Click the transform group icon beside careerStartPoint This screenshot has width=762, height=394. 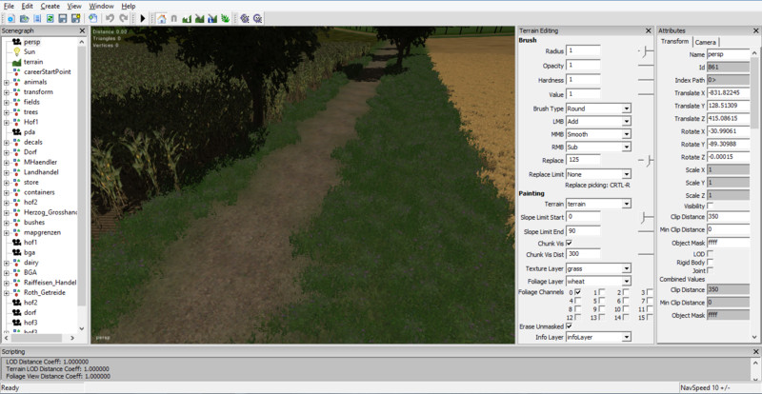coord(16,72)
